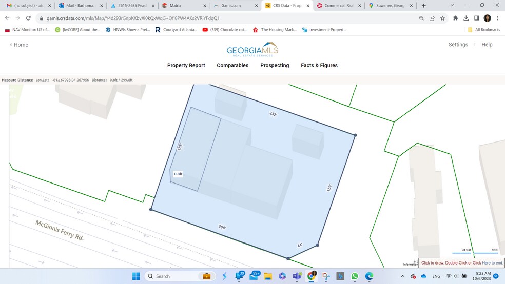Click the browser downloads icon
The width and height of the screenshot is (505, 284).
[x=466, y=18]
